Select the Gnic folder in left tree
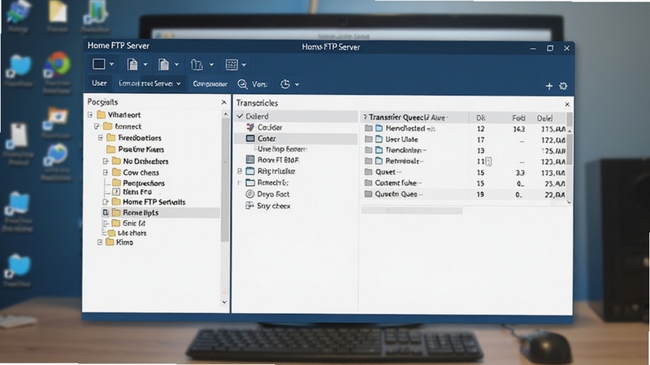 pyautogui.click(x=134, y=223)
